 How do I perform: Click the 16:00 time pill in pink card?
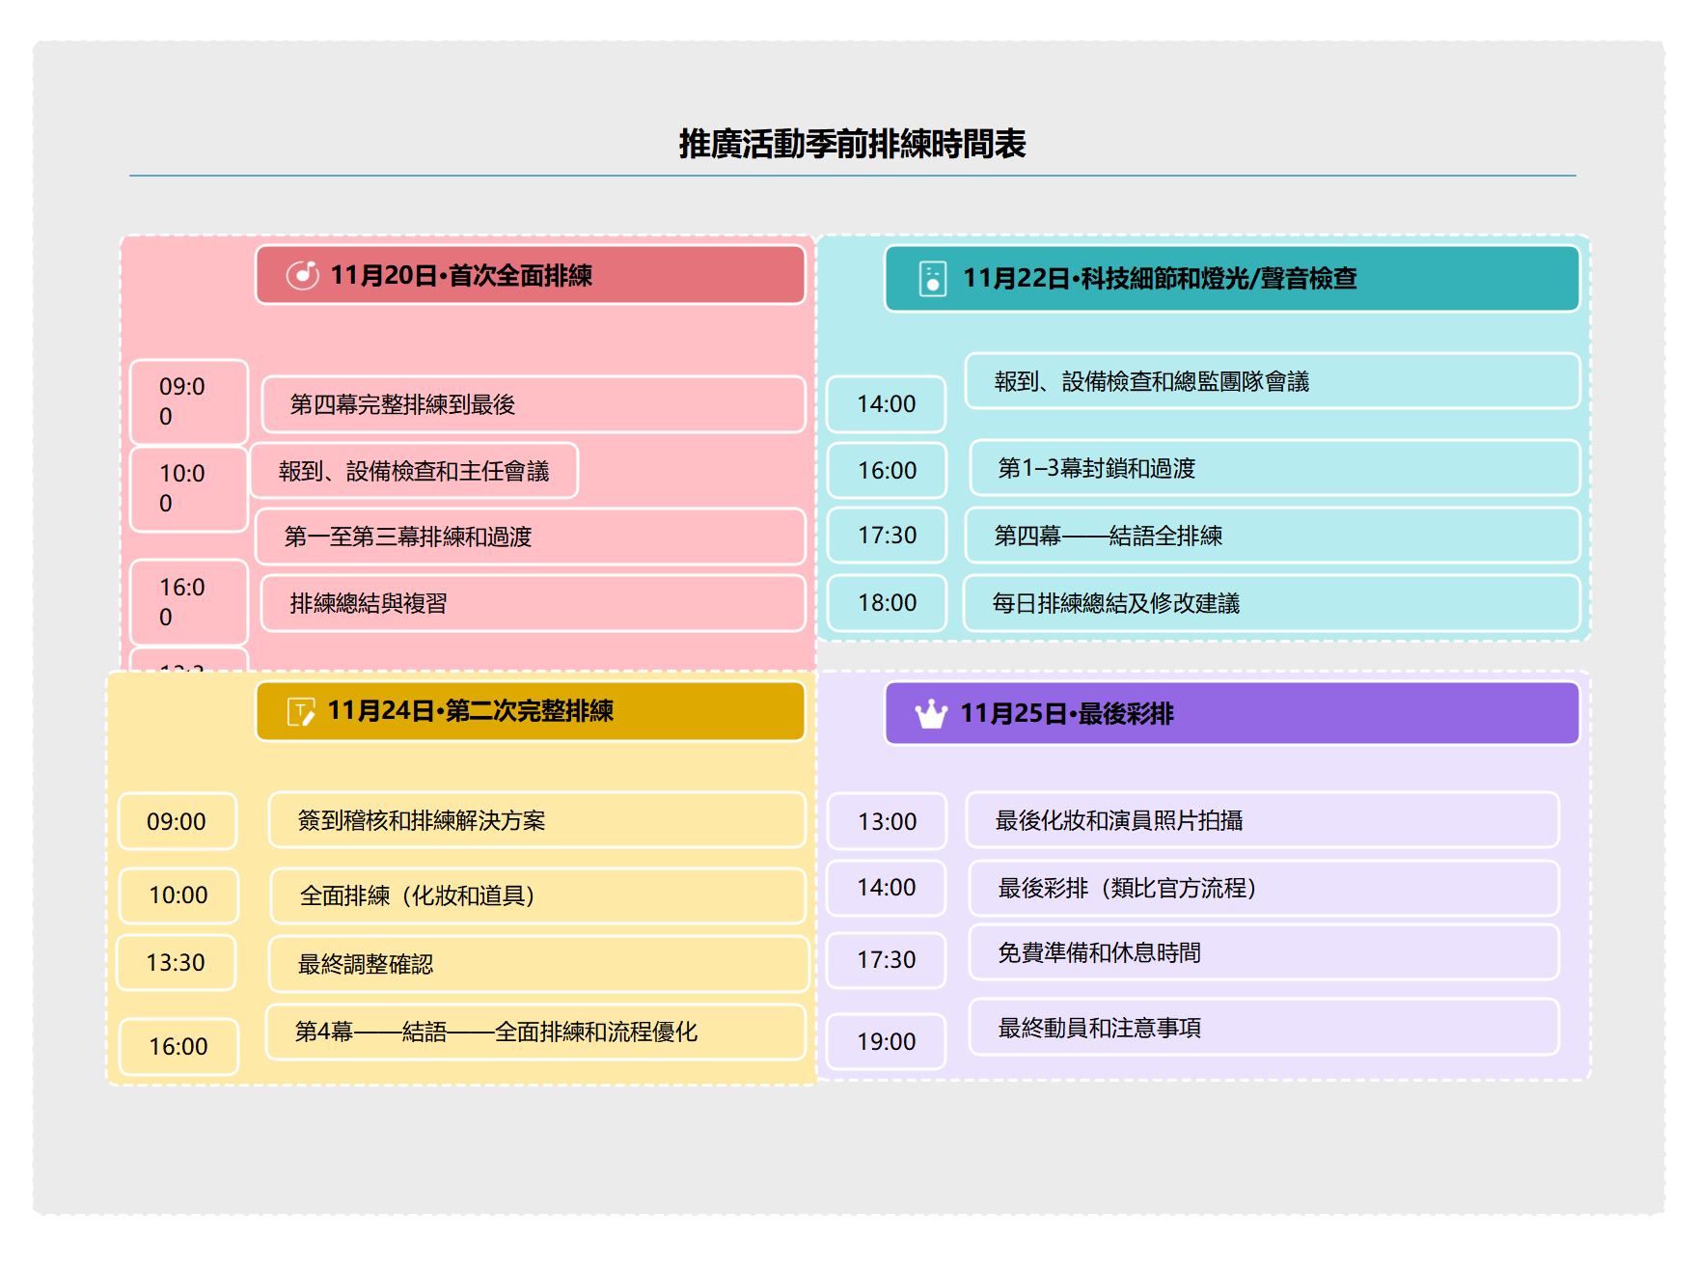(x=188, y=601)
